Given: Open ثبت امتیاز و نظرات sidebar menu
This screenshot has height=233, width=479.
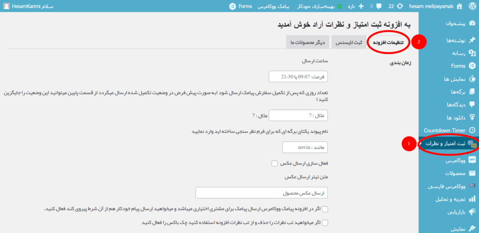Looking at the screenshot, I should 449,143.
